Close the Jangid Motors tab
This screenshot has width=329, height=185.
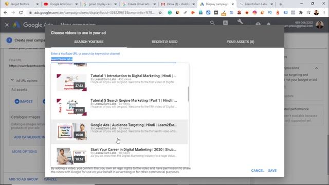click(38, 4)
